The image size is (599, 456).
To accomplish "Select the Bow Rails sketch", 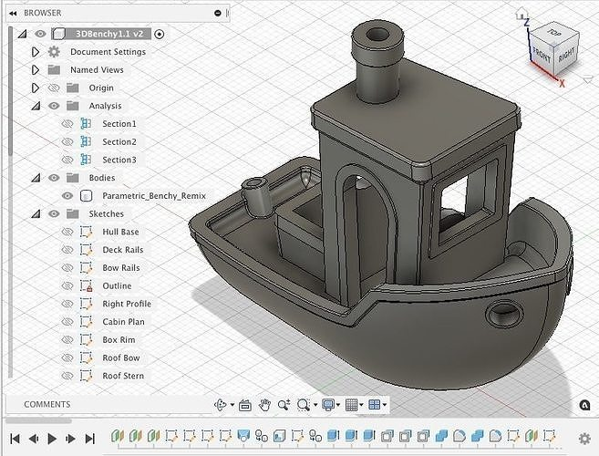I will pos(121,267).
